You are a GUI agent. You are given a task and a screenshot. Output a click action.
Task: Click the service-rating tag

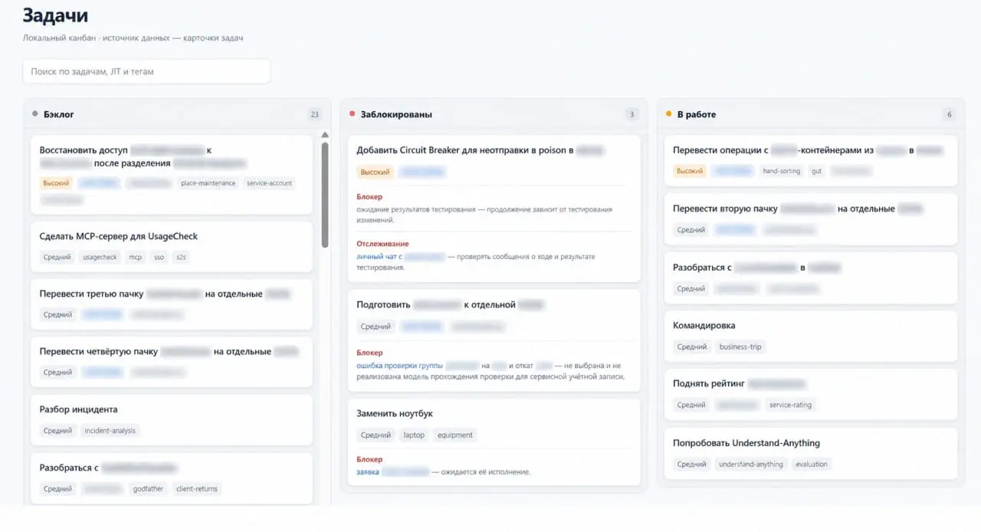790,405
